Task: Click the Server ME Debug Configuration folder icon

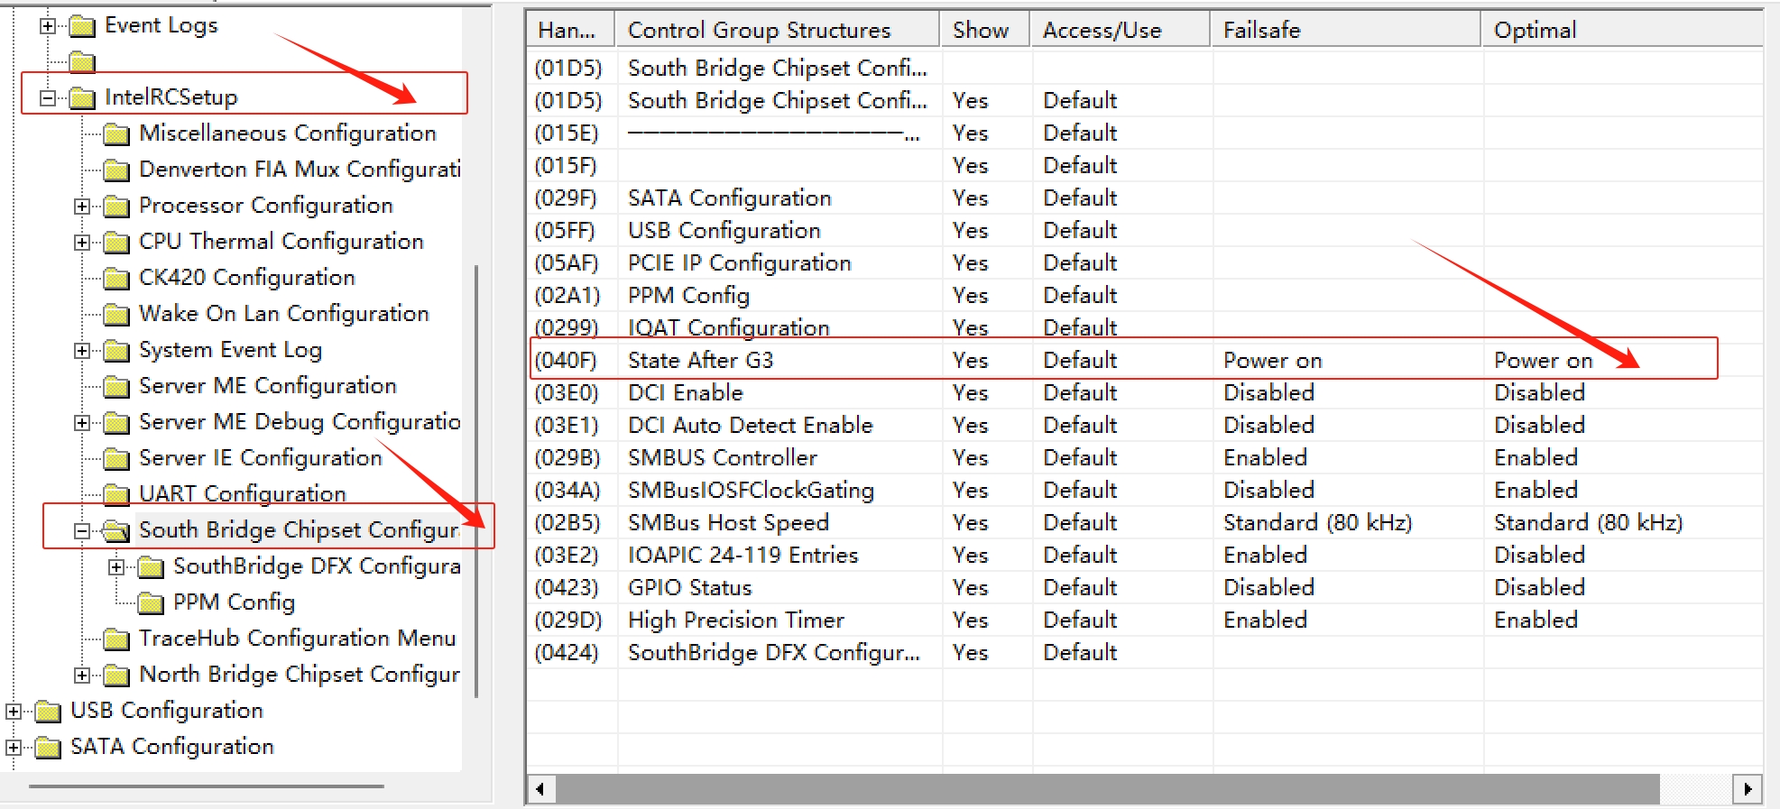Action: click(x=116, y=423)
